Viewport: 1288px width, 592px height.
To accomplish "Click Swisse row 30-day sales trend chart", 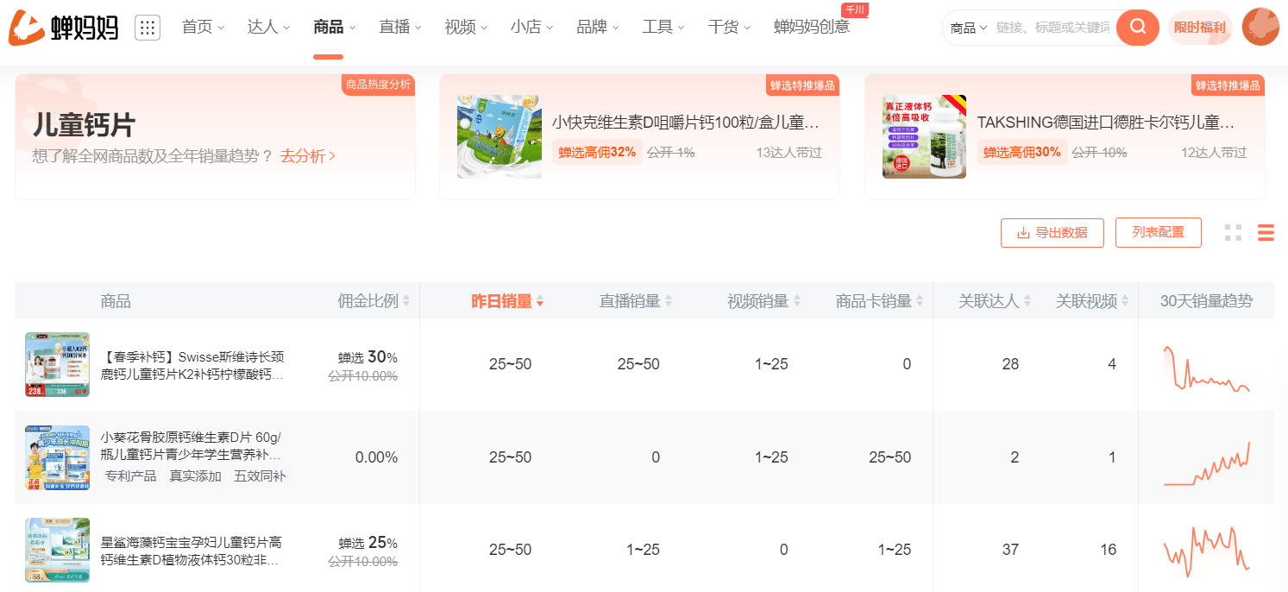I will (1206, 368).
